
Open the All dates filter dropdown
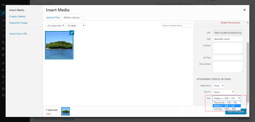click(x=76, y=25)
